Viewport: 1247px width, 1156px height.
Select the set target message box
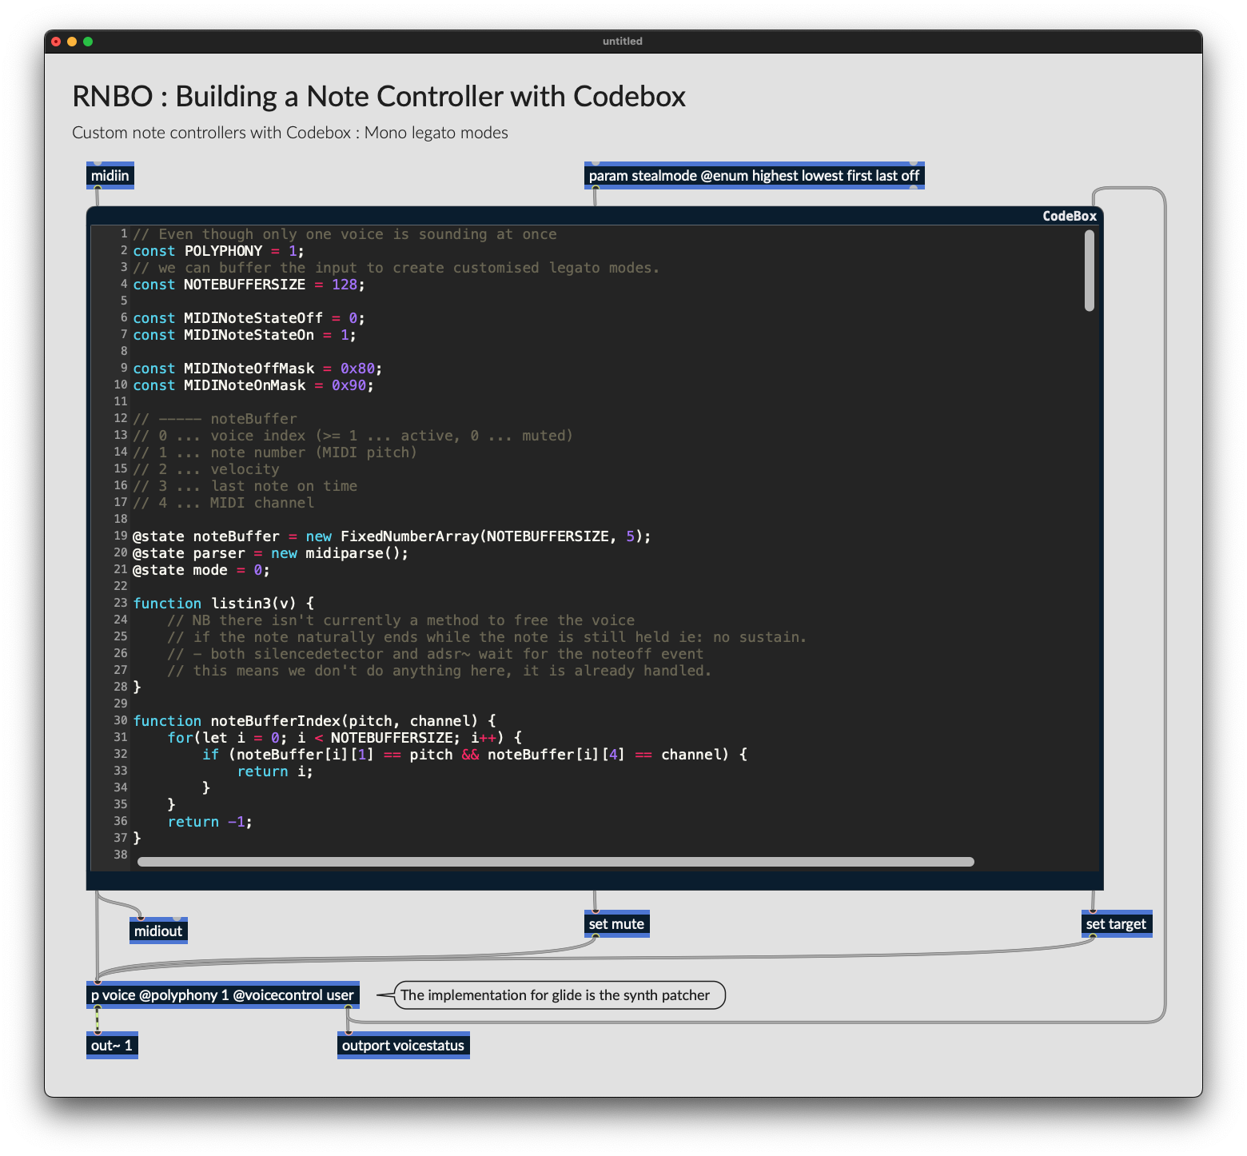coord(1116,923)
